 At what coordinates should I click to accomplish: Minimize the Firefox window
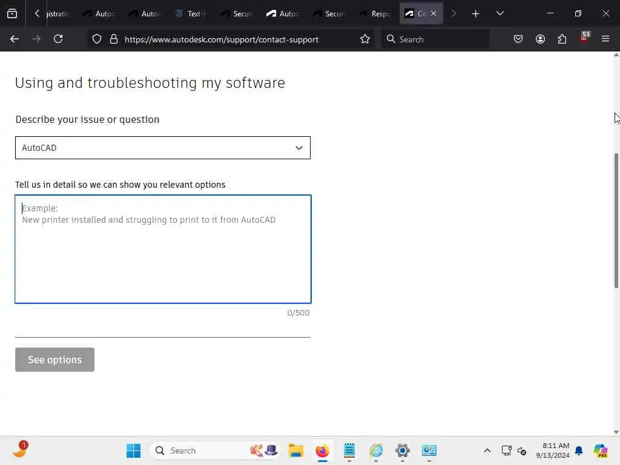pyautogui.click(x=550, y=13)
